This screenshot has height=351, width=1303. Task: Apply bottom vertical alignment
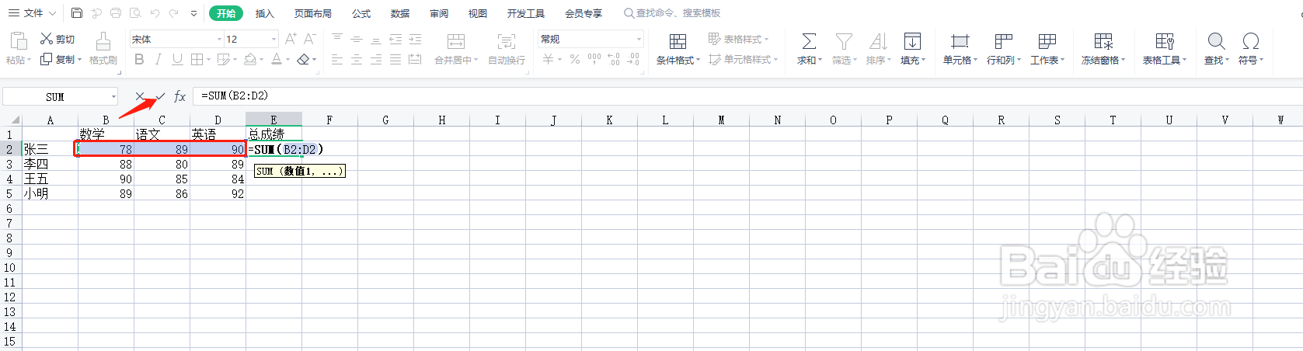pyautogui.click(x=376, y=39)
